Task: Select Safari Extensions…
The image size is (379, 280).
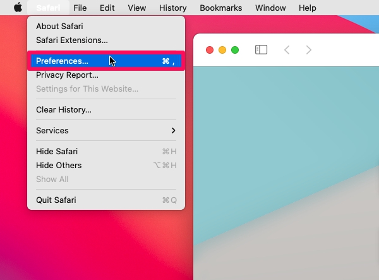Action: click(x=106, y=40)
